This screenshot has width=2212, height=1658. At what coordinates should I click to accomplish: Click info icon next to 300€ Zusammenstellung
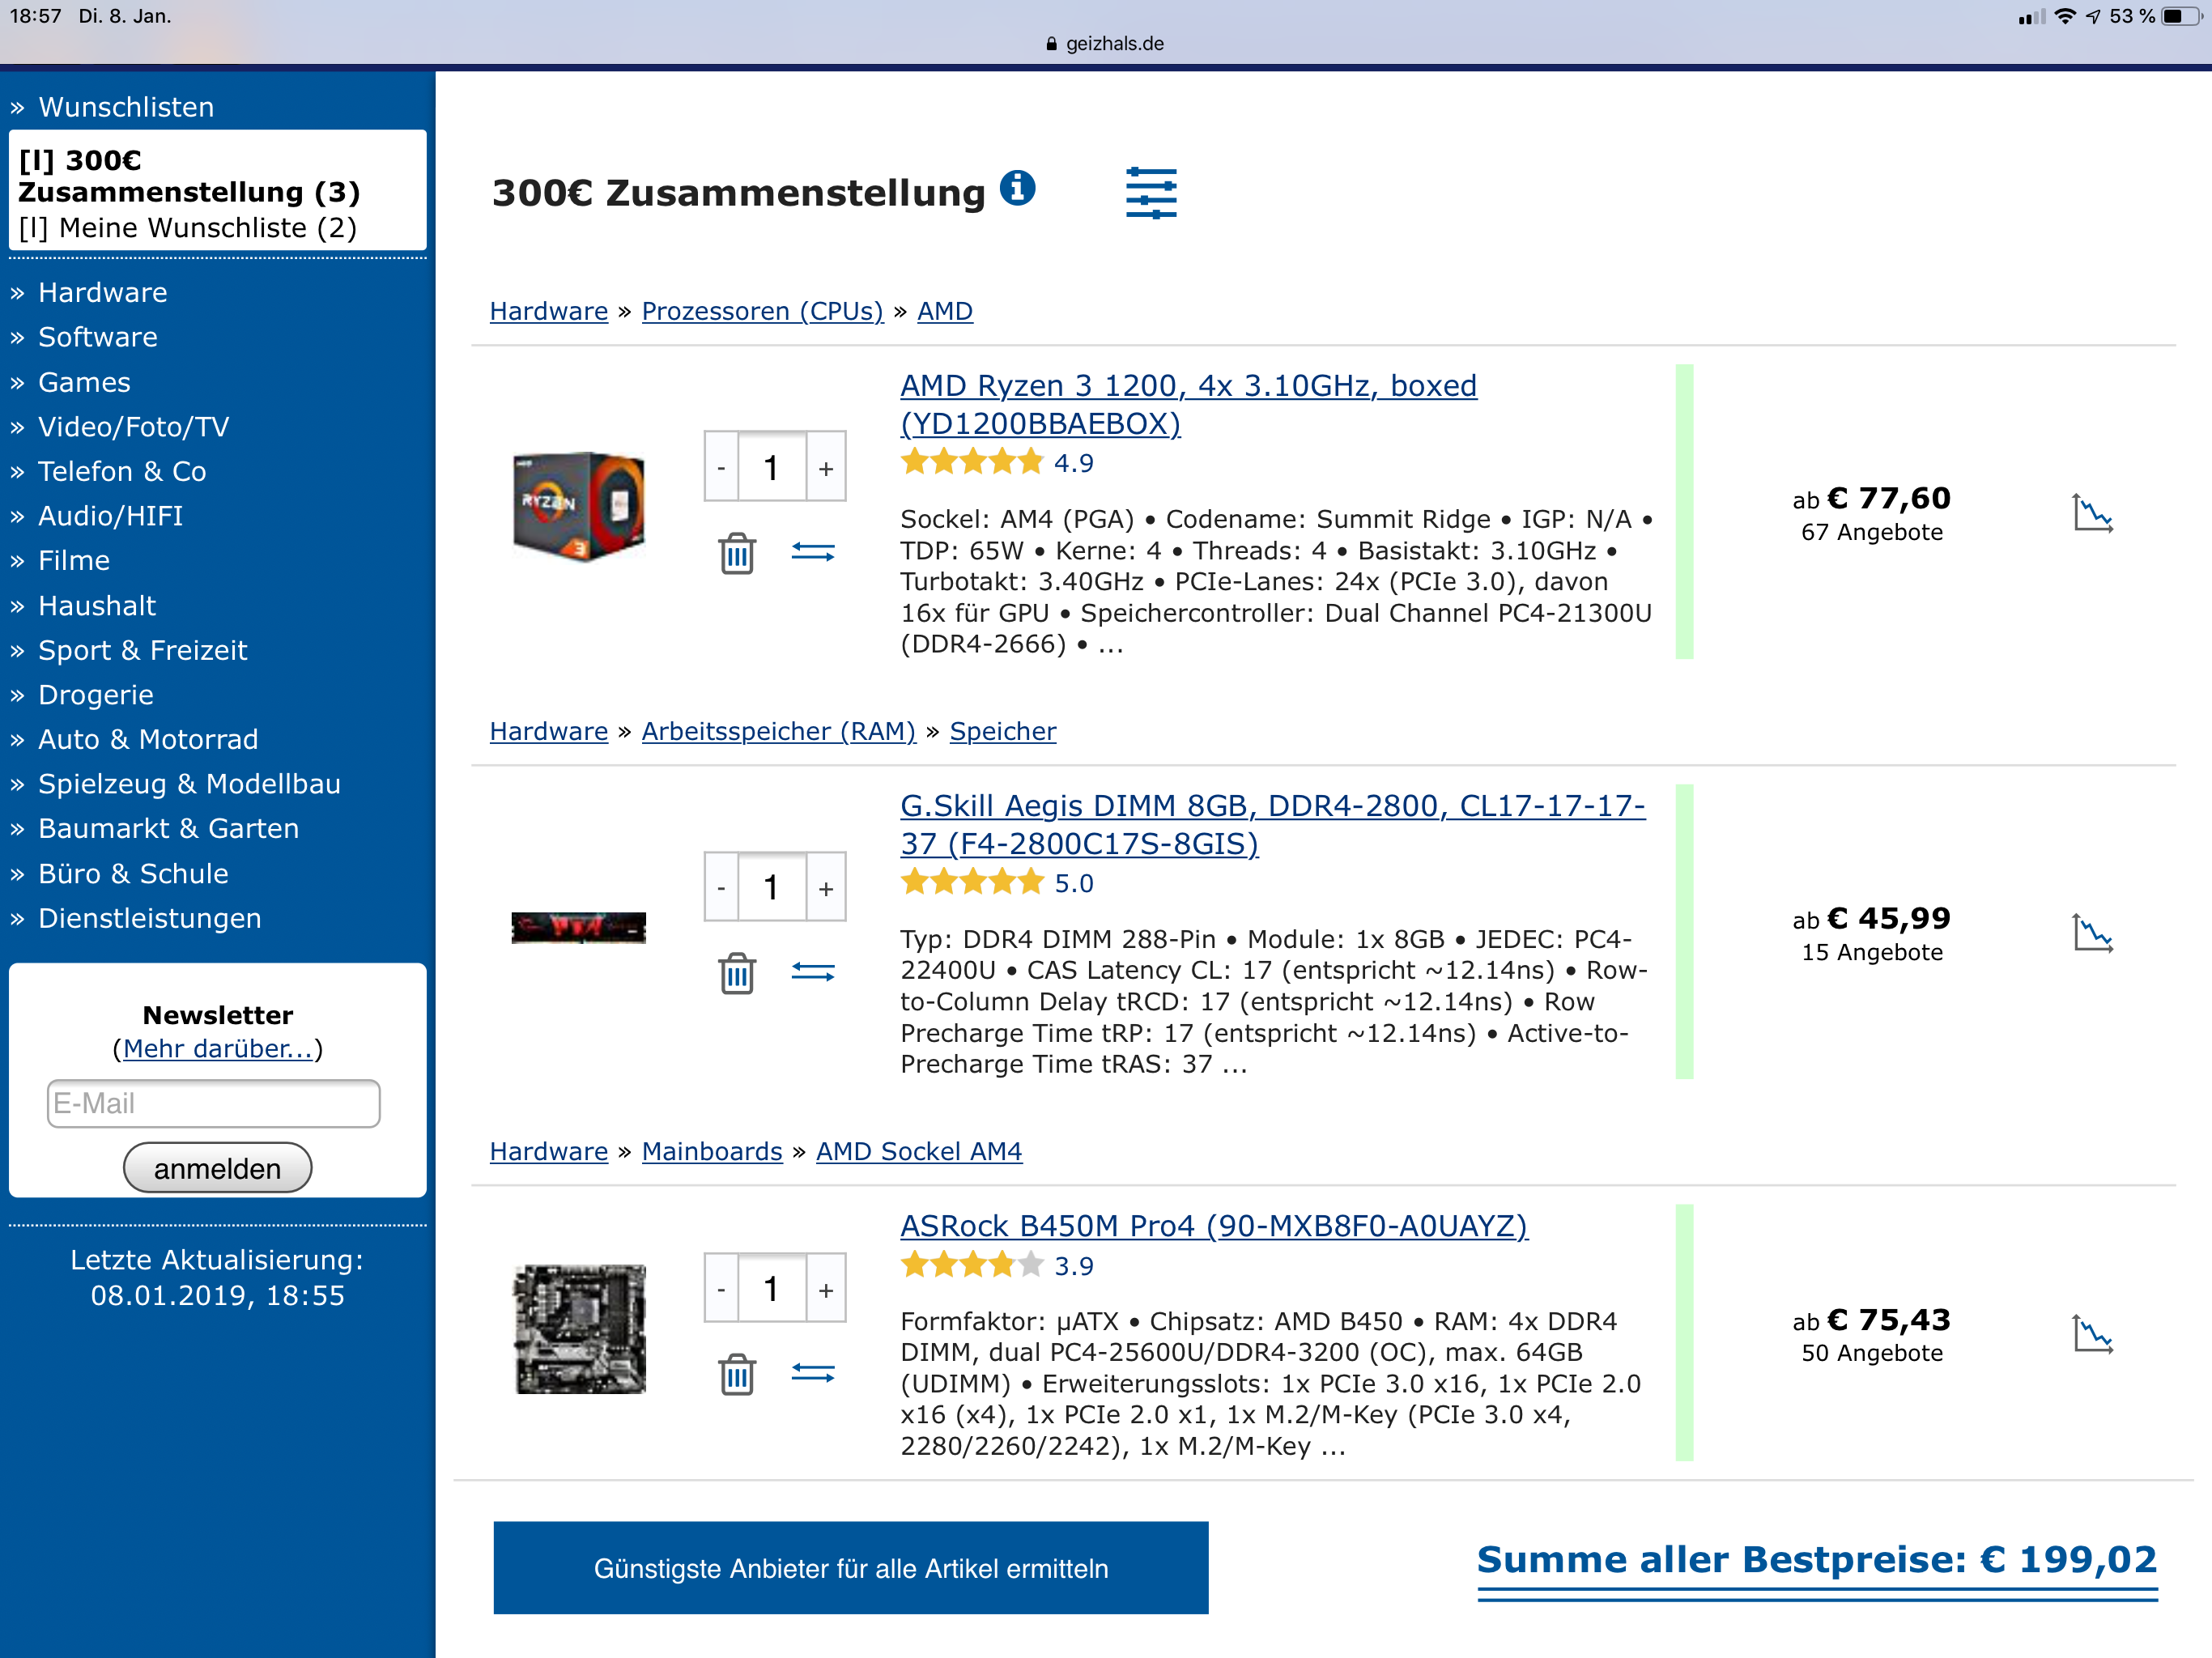1018,188
